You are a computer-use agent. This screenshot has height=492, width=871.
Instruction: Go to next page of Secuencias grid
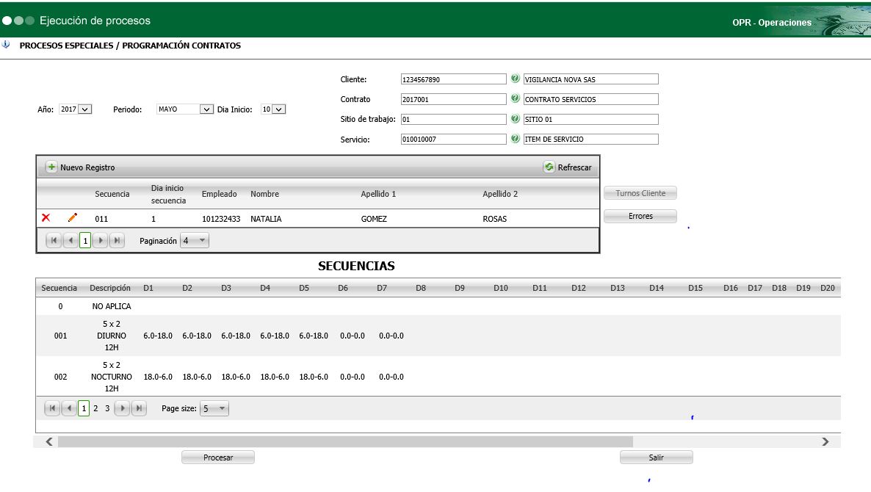tap(122, 408)
